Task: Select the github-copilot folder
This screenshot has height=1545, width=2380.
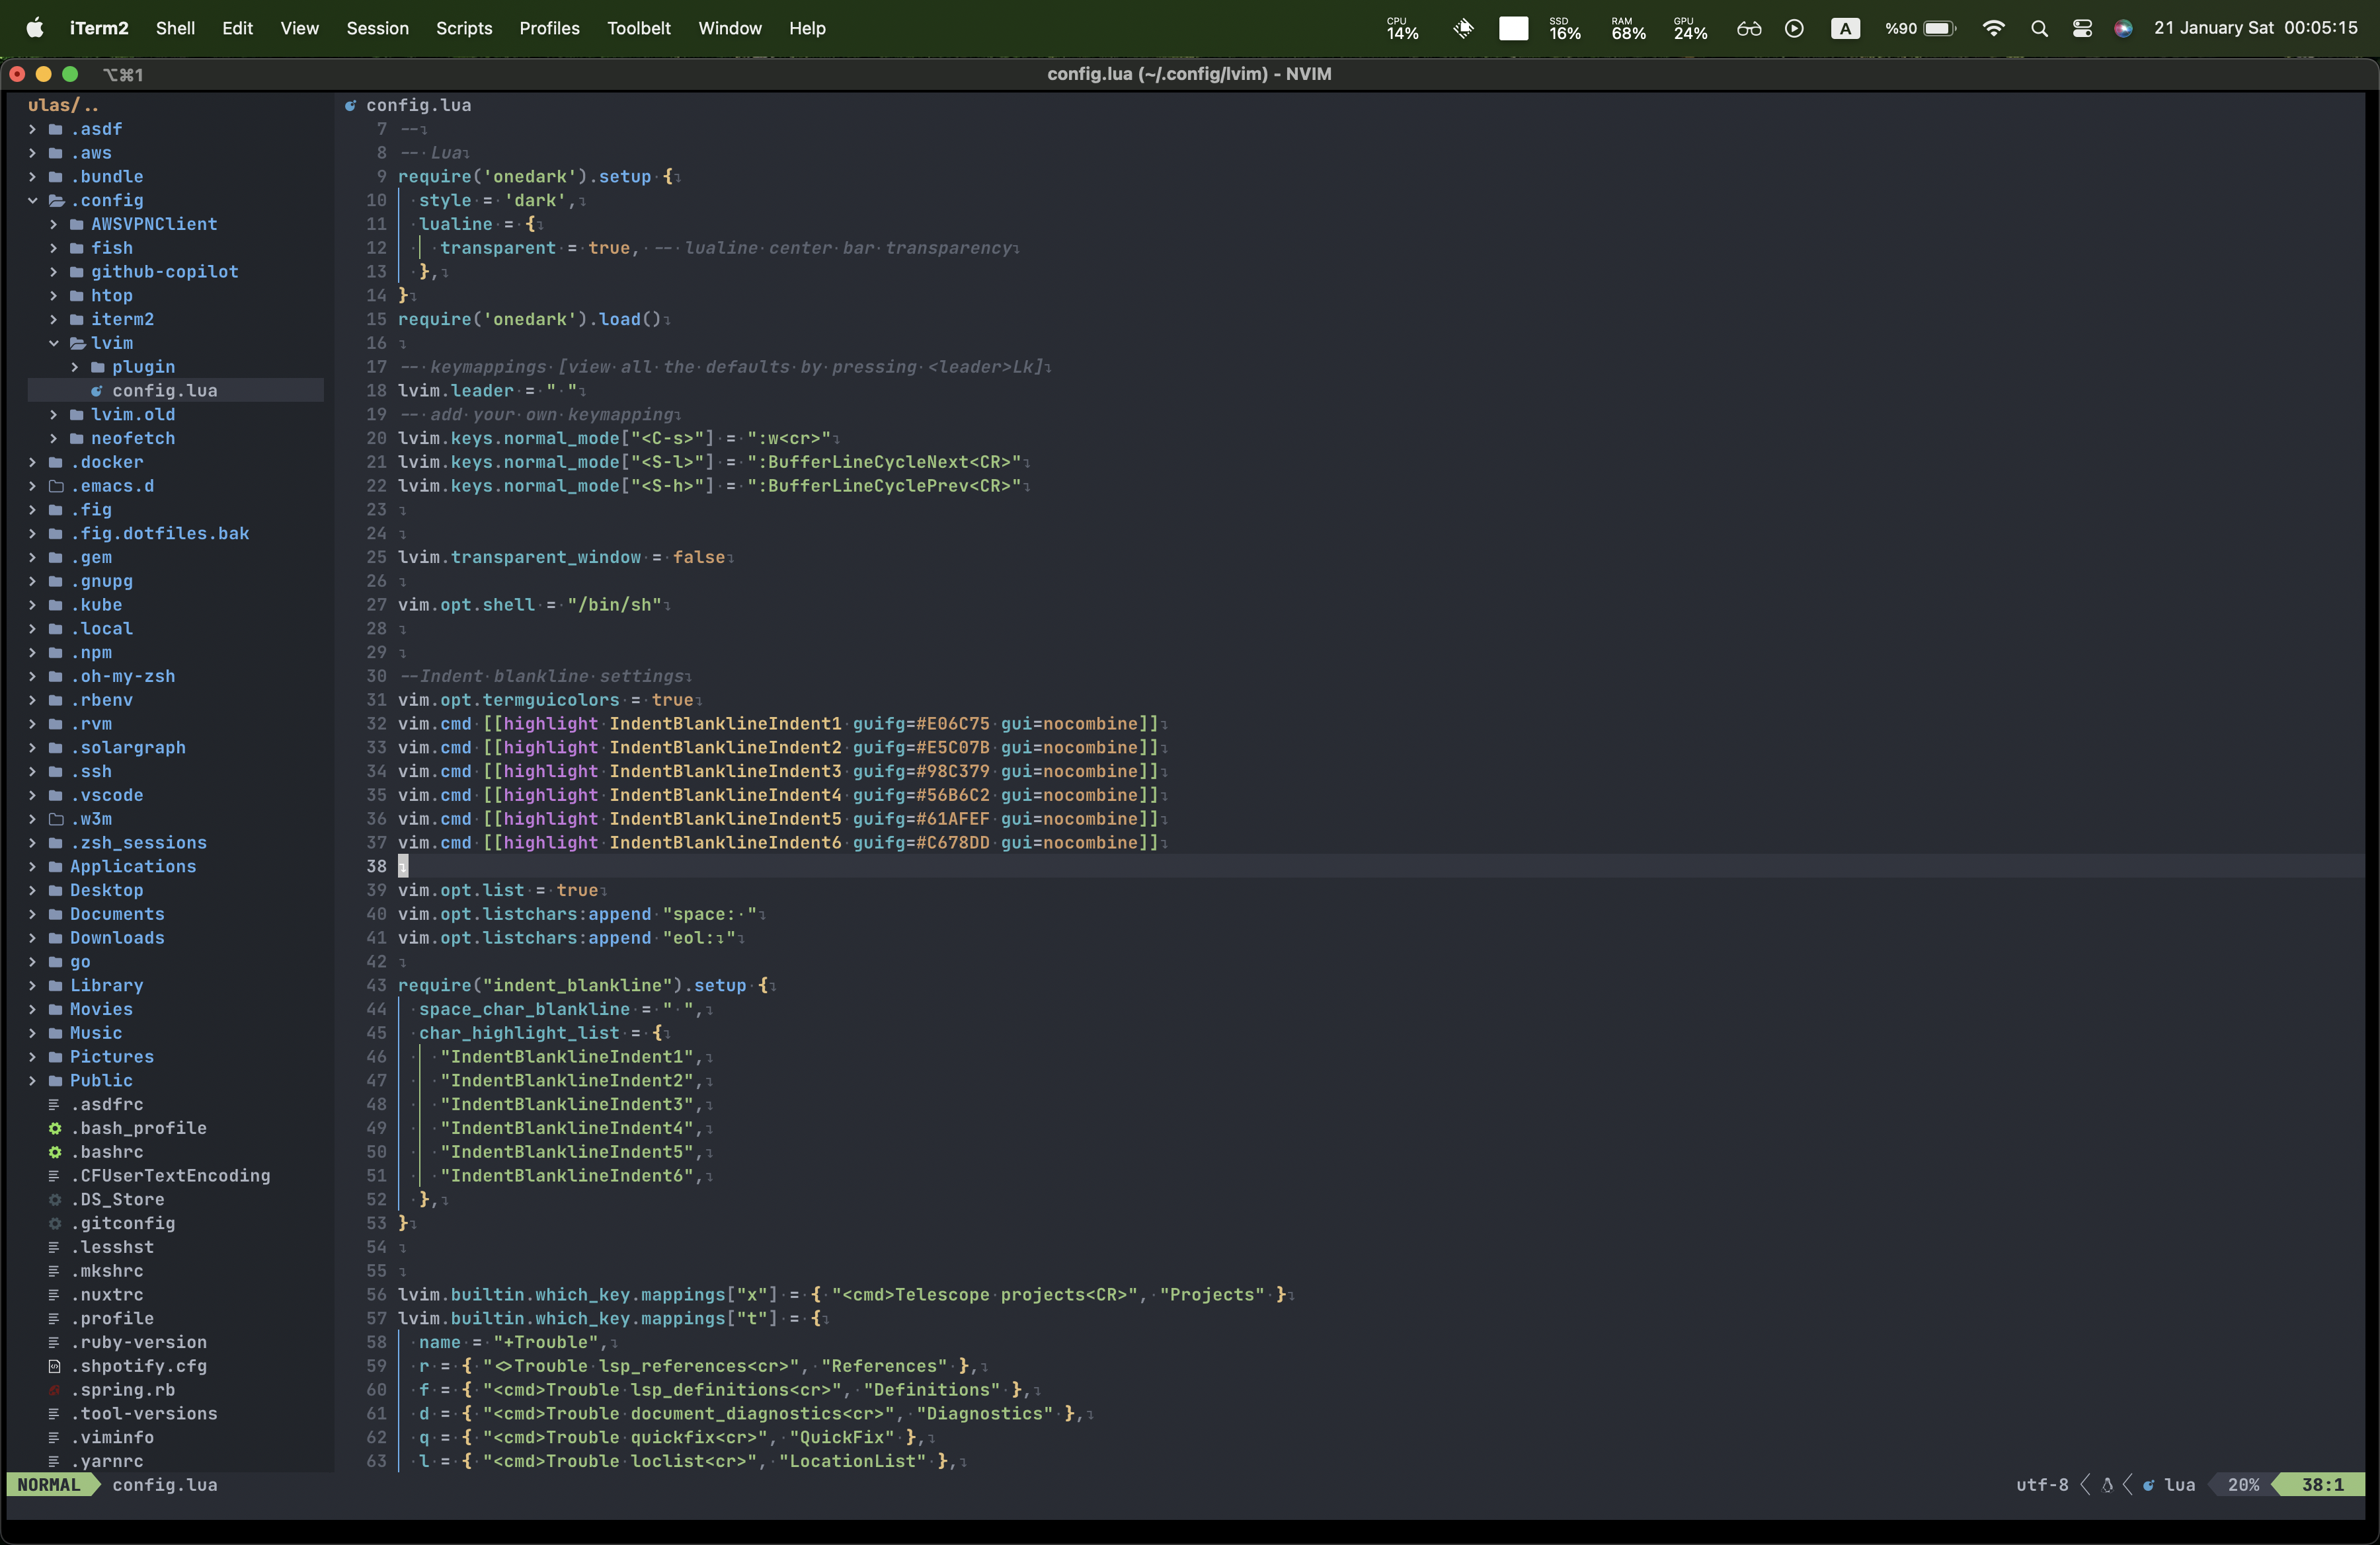Action: (165, 272)
